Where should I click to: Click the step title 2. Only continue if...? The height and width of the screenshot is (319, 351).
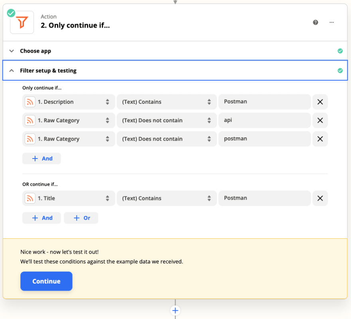pyautogui.click(x=75, y=25)
